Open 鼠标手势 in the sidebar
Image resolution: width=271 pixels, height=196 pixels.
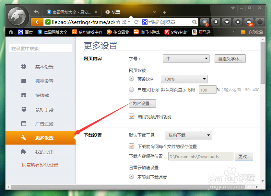(x=41, y=109)
